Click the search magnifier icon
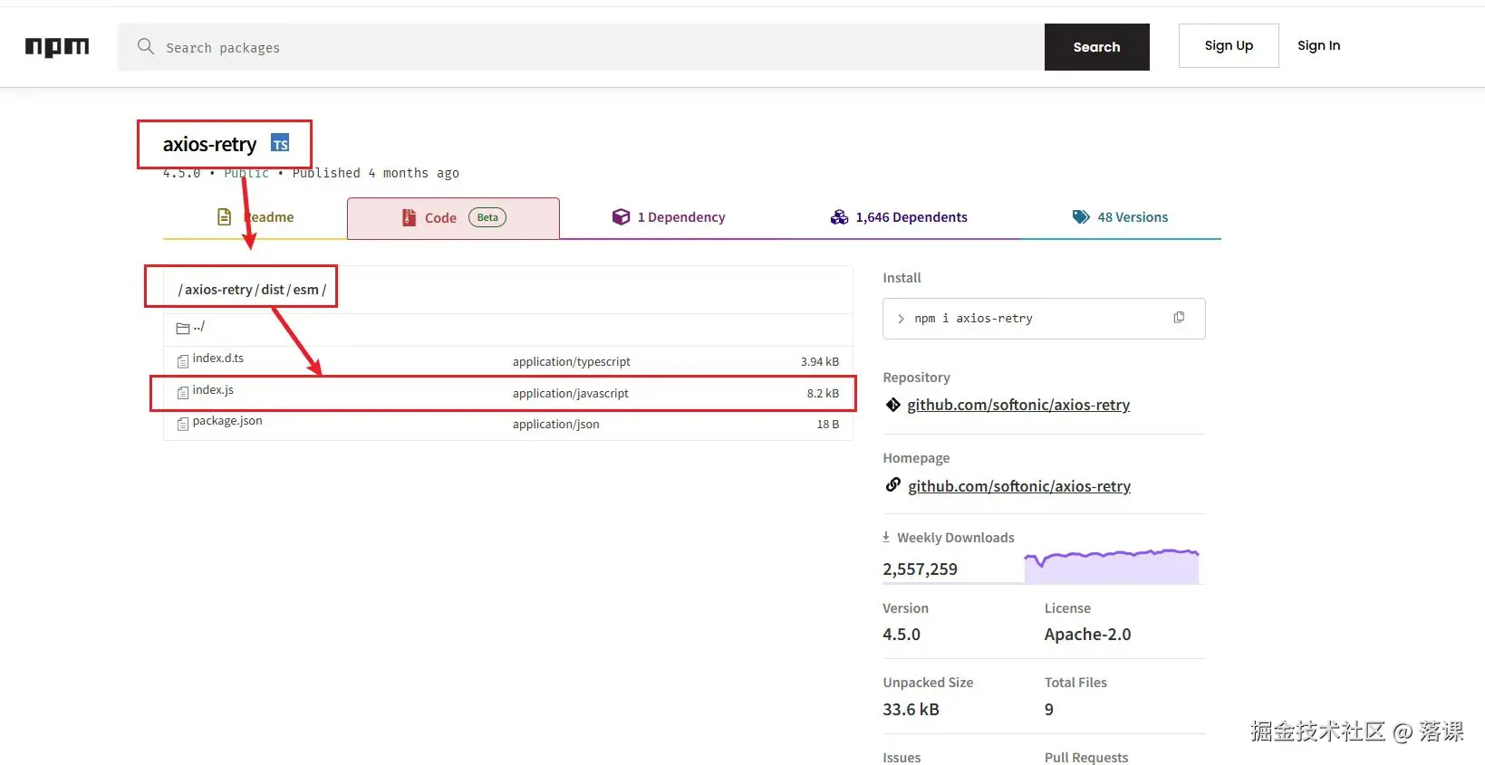 (145, 46)
